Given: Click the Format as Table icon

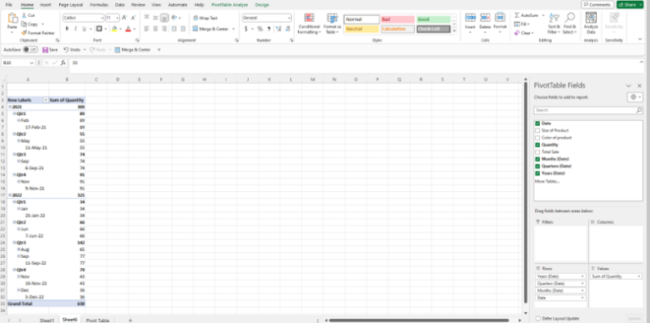Looking at the screenshot, I should coord(332,18).
